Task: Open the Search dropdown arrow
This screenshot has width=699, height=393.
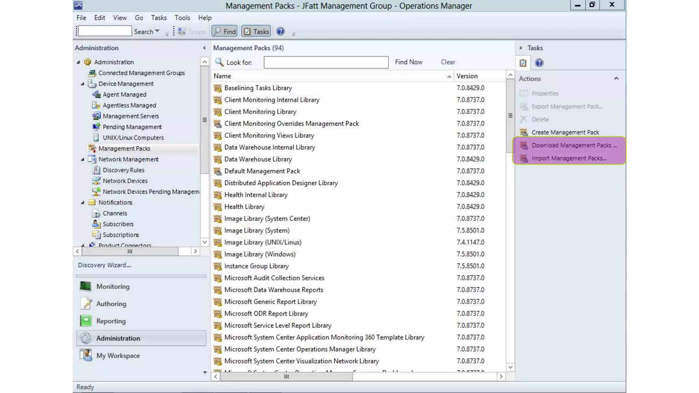Action: click(x=157, y=31)
